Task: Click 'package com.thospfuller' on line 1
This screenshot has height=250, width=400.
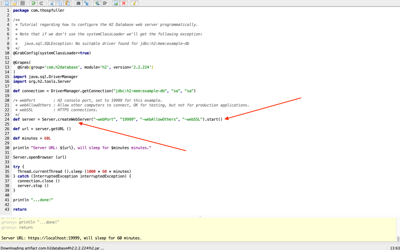Action: coord(39,11)
